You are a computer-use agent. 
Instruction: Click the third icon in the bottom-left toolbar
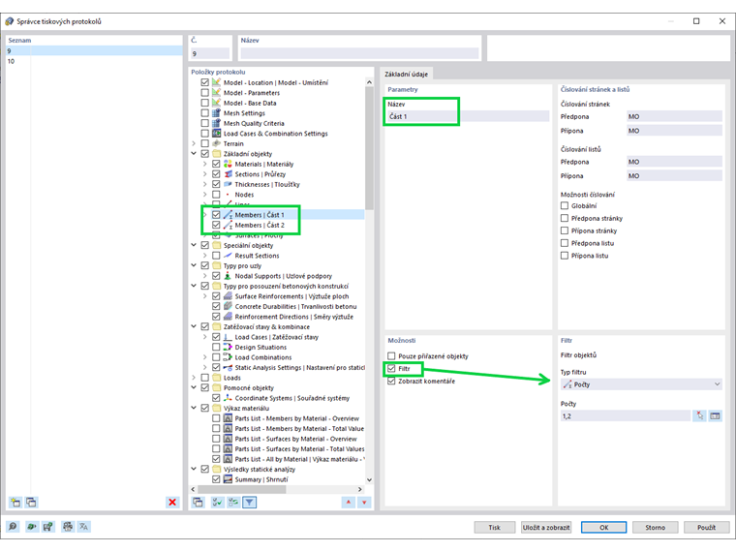tap(47, 527)
